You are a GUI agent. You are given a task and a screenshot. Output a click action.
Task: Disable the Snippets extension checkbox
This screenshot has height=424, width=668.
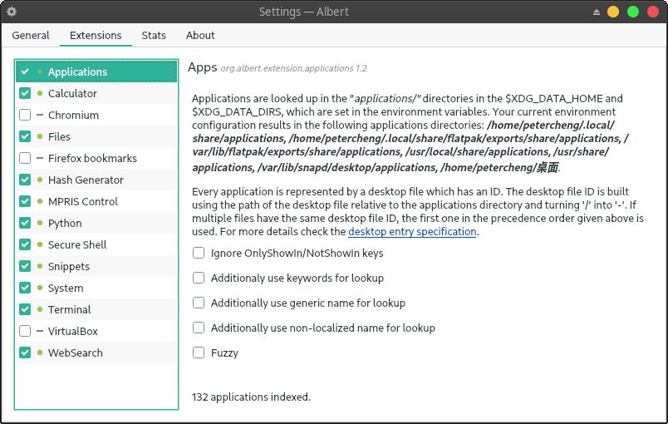point(25,266)
